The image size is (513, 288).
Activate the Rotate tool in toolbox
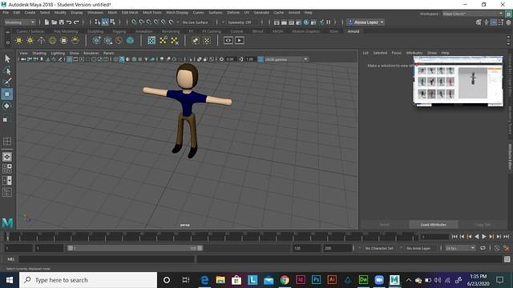(7, 106)
